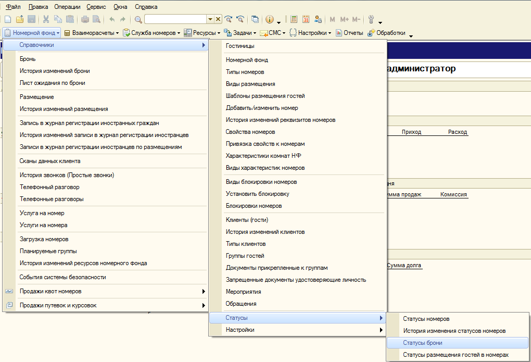
Task: Expand the search field dropdown arrow
Action: 210,19
